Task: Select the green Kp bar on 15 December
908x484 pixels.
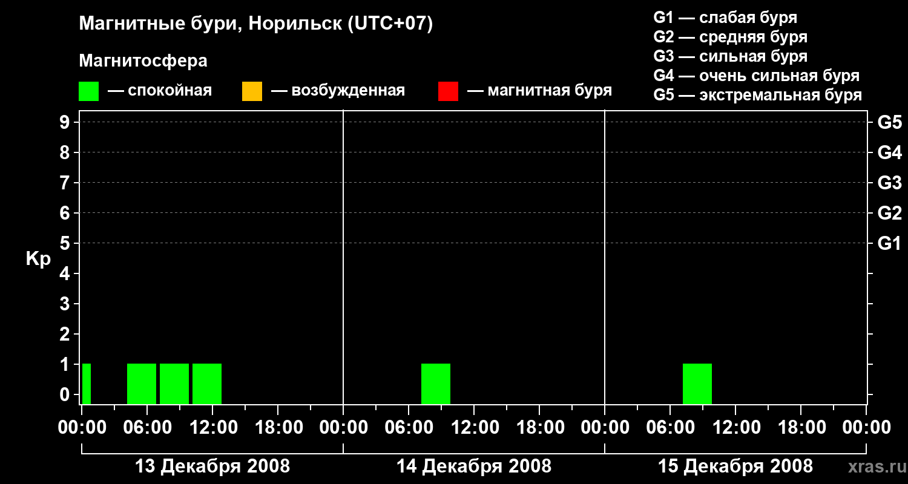Action: (697, 384)
